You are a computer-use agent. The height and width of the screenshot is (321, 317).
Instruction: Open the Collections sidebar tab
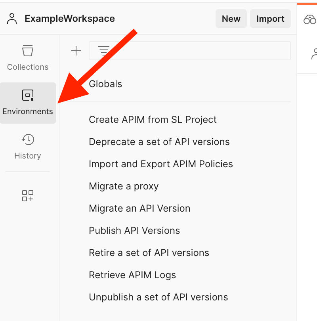pyautogui.click(x=28, y=58)
